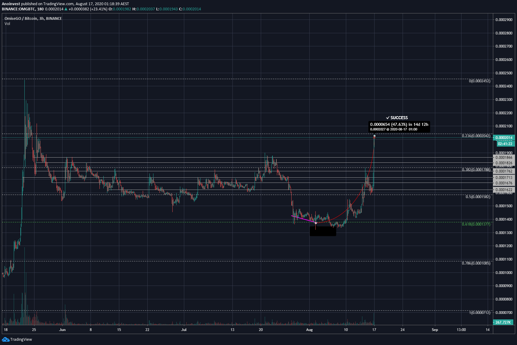Click the 0.0002200 price axis label

pyautogui.click(x=504, y=113)
